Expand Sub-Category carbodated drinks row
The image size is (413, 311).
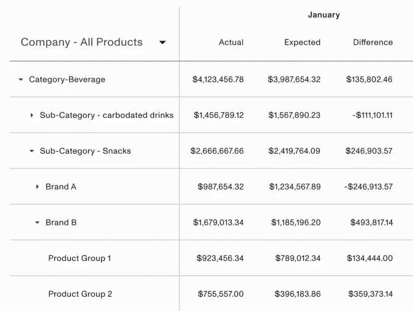coord(32,115)
